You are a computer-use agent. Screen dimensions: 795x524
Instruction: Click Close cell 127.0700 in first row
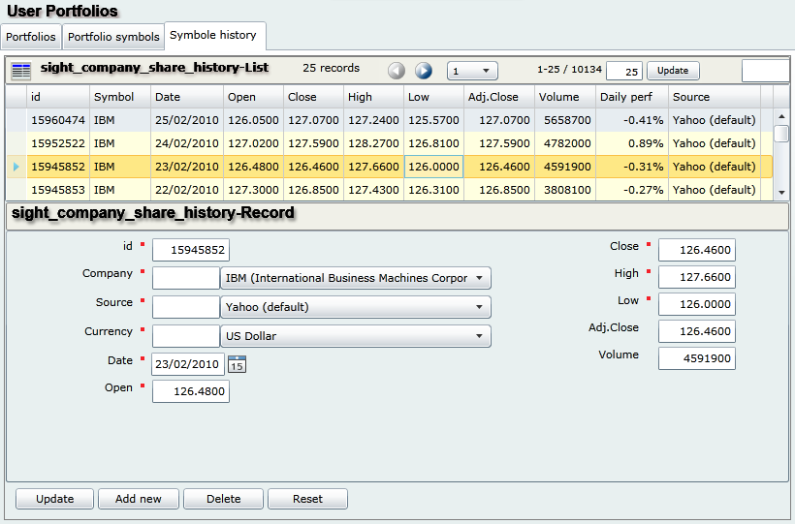coord(314,120)
